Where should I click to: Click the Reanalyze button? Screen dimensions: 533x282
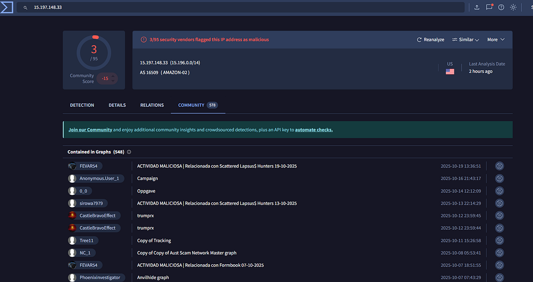click(430, 40)
